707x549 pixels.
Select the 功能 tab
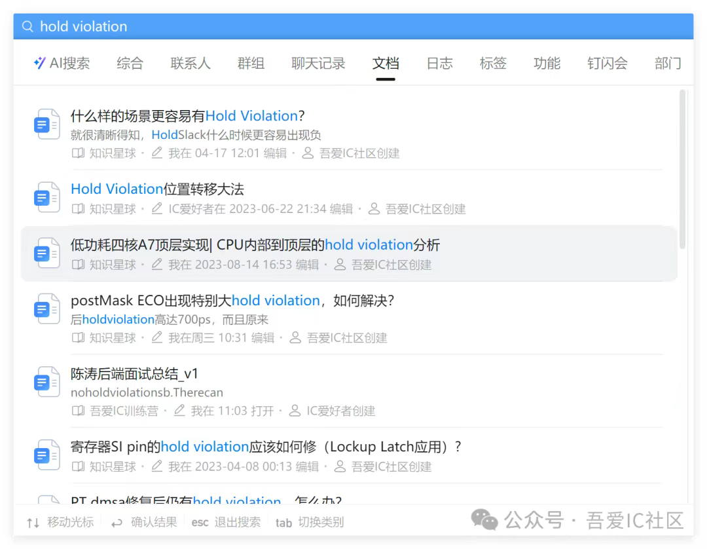[x=547, y=63]
